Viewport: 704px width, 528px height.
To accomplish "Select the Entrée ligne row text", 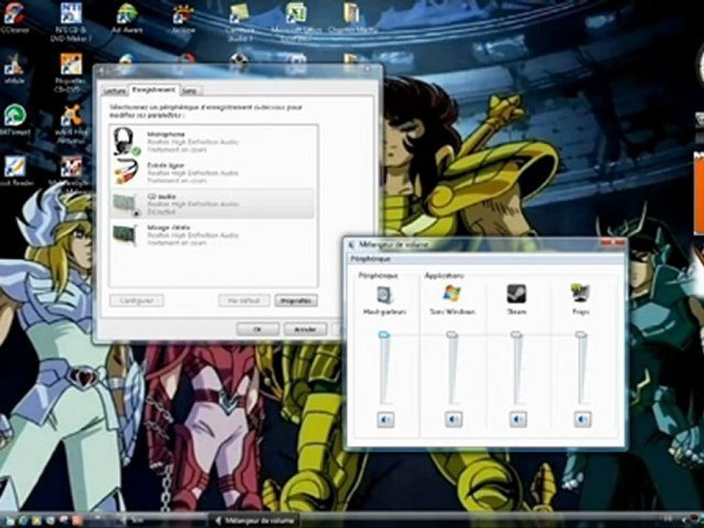I will click(193, 173).
